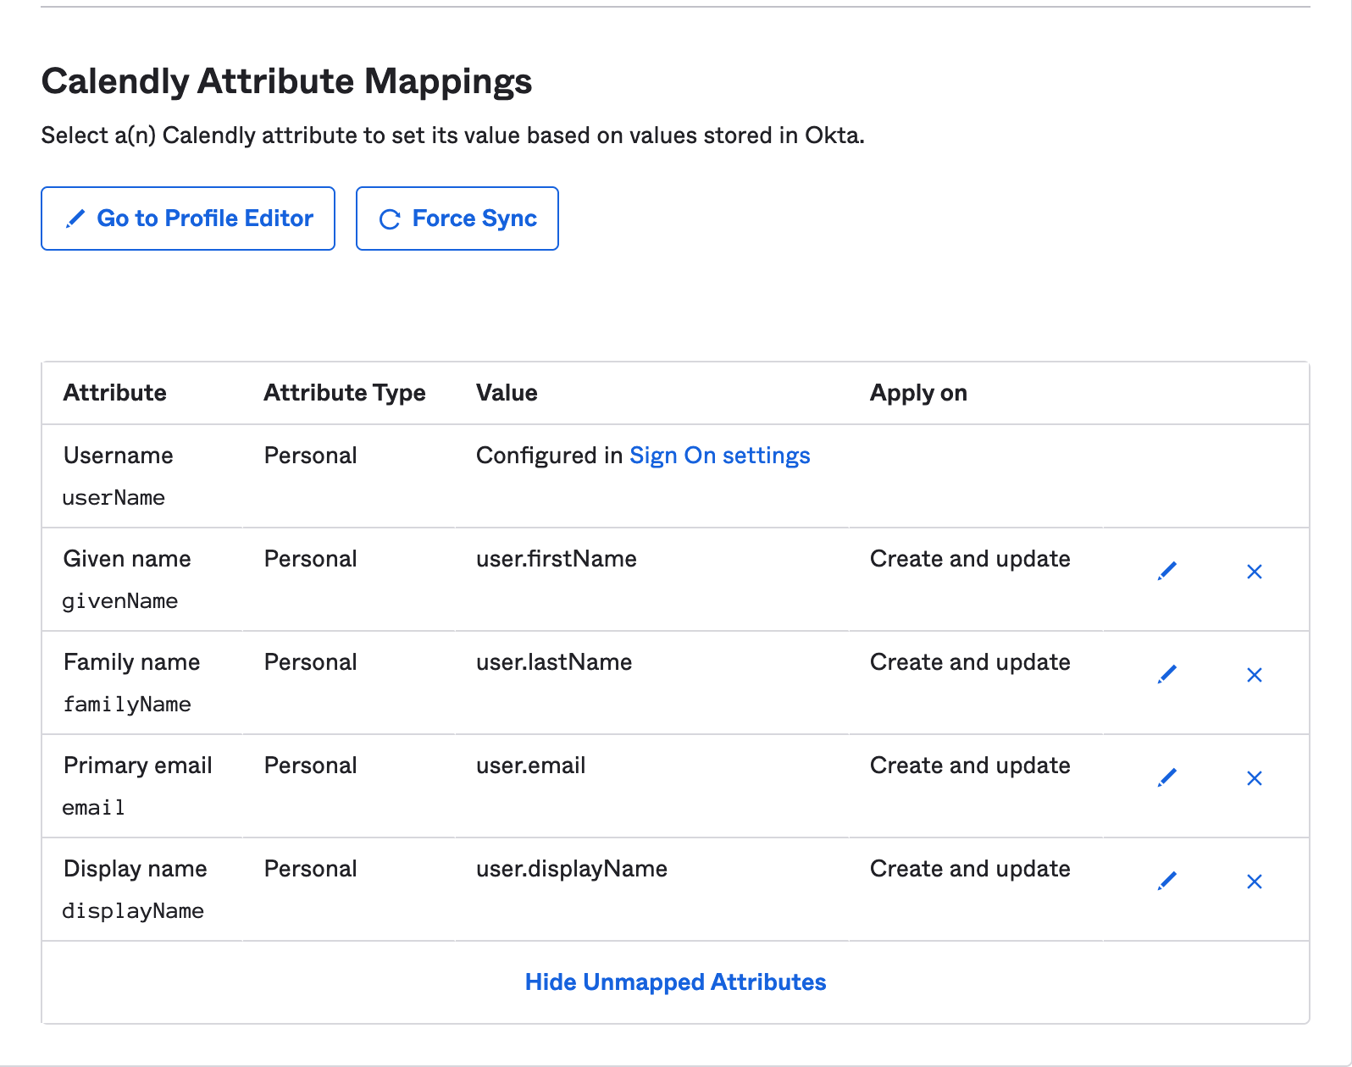Viewport: 1352px width, 1067px height.
Task: Edit the Family name attribute mapping
Action: point(1166,675)
